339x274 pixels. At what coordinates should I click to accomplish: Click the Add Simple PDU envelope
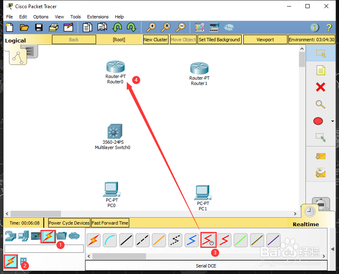pyautogui.click(x=321, y=156)
